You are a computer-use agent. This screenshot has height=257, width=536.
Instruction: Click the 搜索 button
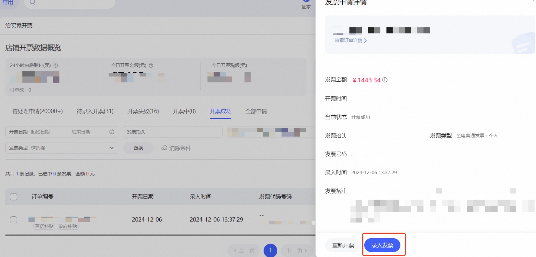138,148
